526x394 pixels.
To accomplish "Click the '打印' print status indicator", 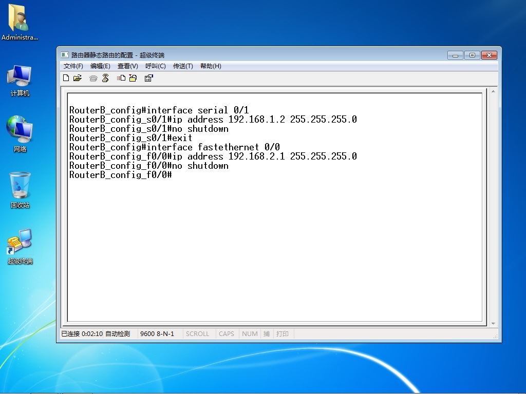I will 283,333.
